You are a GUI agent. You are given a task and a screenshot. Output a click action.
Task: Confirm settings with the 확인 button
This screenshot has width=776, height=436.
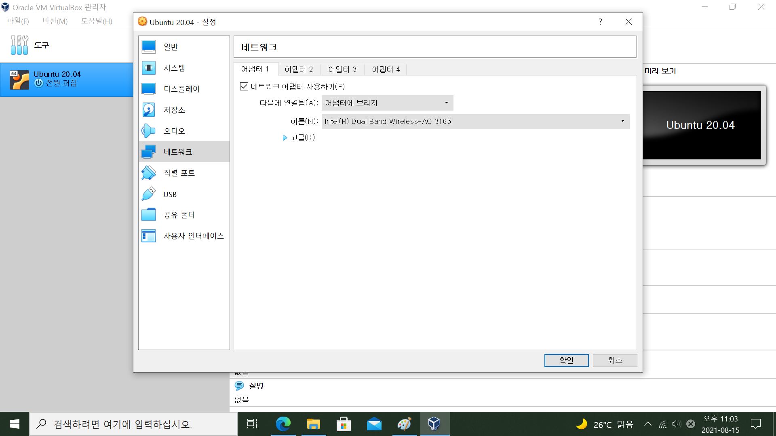coord(566,360)
